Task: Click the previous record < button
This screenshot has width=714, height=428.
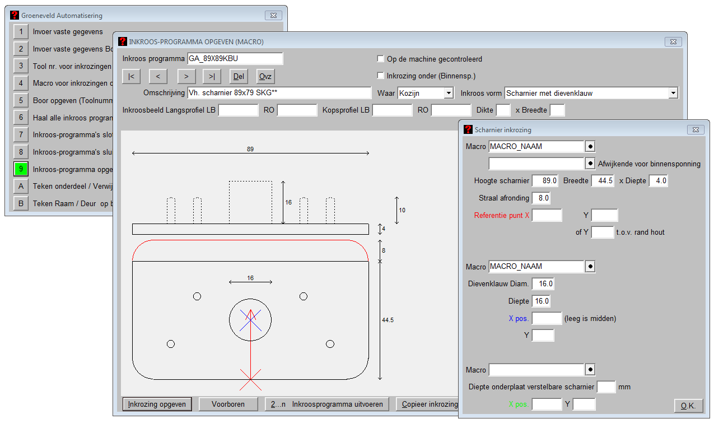Action: 158,76
